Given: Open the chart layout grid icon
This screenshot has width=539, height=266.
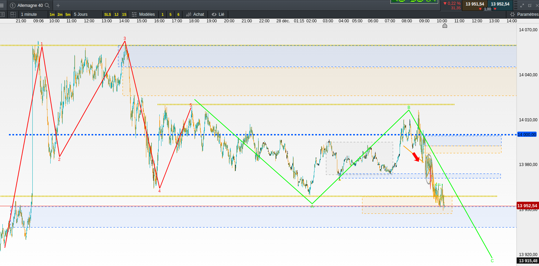Looking at the screenshot, I should click(13, 14).
